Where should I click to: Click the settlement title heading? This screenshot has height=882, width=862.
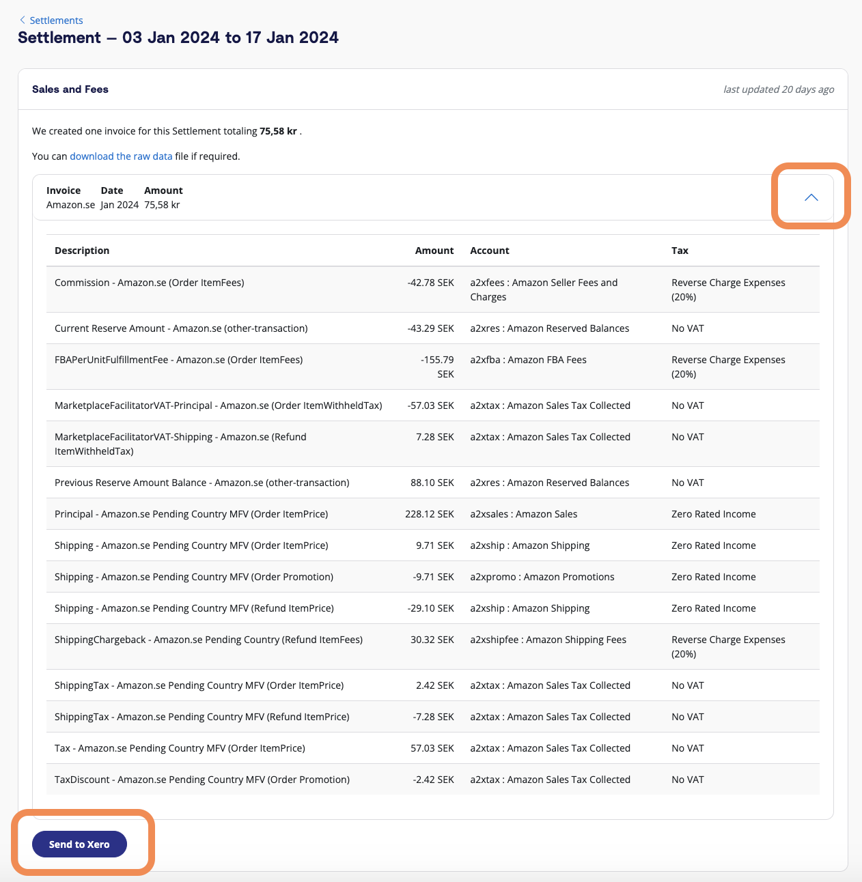tap(178, 38)
